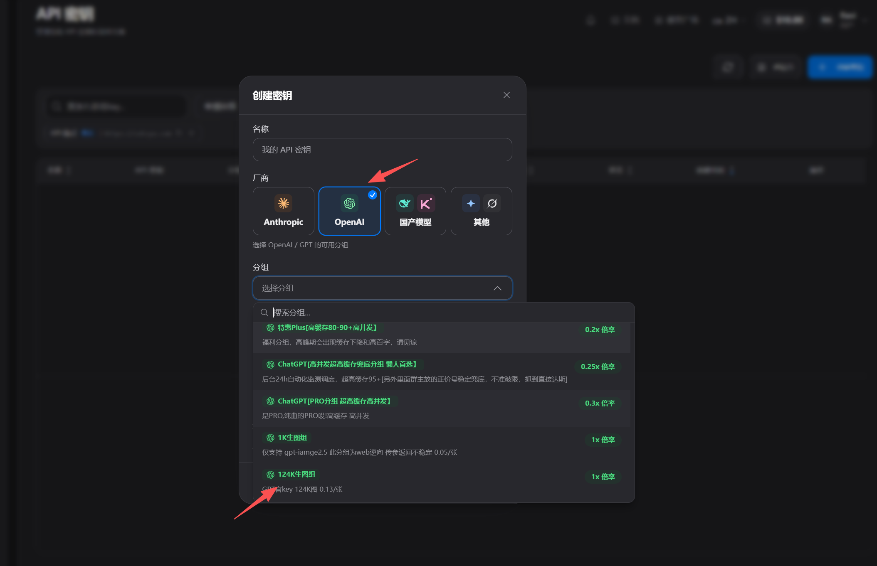Select the 其他 vendor card
Viewport: 877px width, 566px height.
pyautogui.click(x=481, y=211)
